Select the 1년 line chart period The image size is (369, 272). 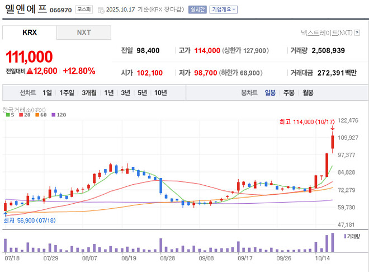109,93
